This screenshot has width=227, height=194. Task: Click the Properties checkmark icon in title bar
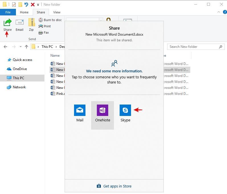point(14,5)
